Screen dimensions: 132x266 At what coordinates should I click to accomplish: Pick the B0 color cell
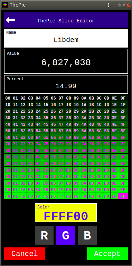coord(8,170)
